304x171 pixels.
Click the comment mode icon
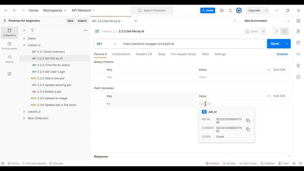pos(285,31)
